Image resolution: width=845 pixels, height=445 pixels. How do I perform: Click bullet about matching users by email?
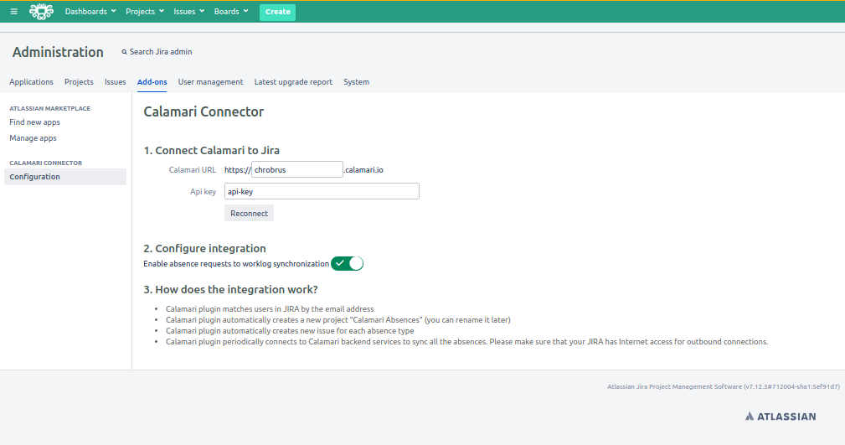[x=270, y=309]
